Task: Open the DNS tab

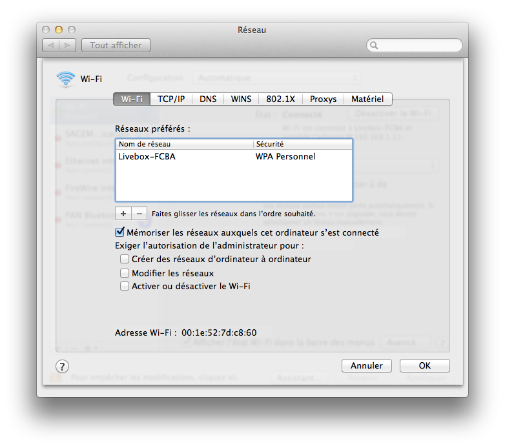Action: pos(208,99)
